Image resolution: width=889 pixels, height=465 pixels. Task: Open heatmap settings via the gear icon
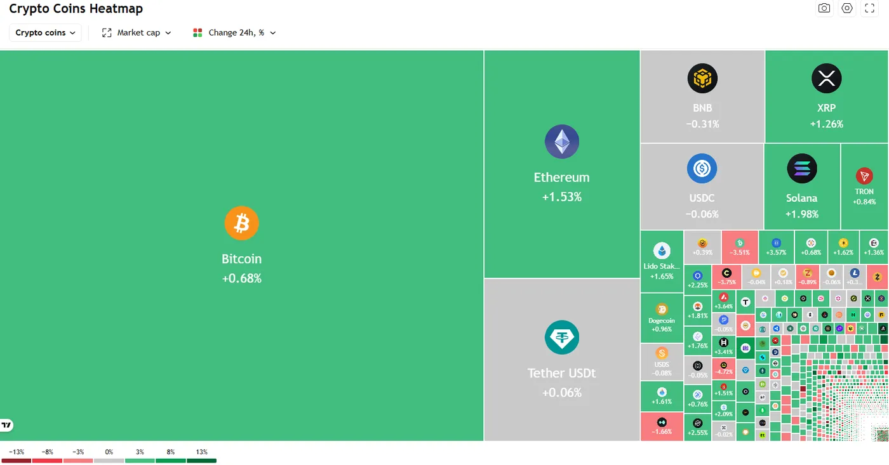[x=847, y=8]
